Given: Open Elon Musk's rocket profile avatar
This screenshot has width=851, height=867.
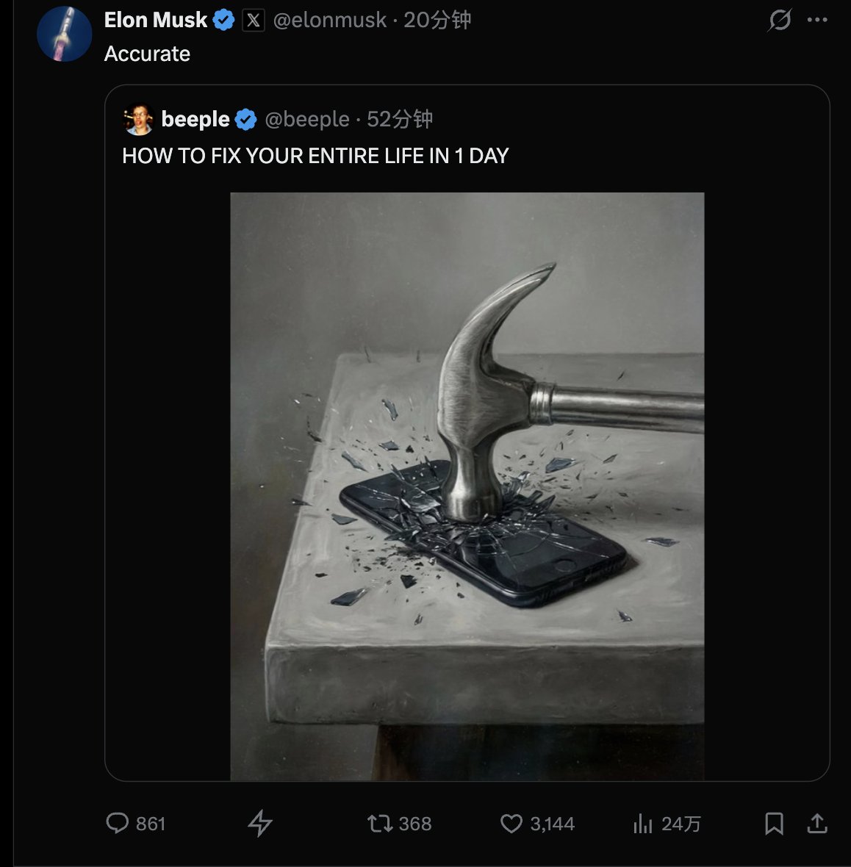Looking at the screenshot, I should click(x=64, y=34).
